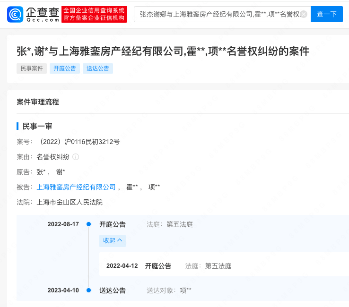Click the 案件审理流程 heading
349x307 pixels.
38,102
